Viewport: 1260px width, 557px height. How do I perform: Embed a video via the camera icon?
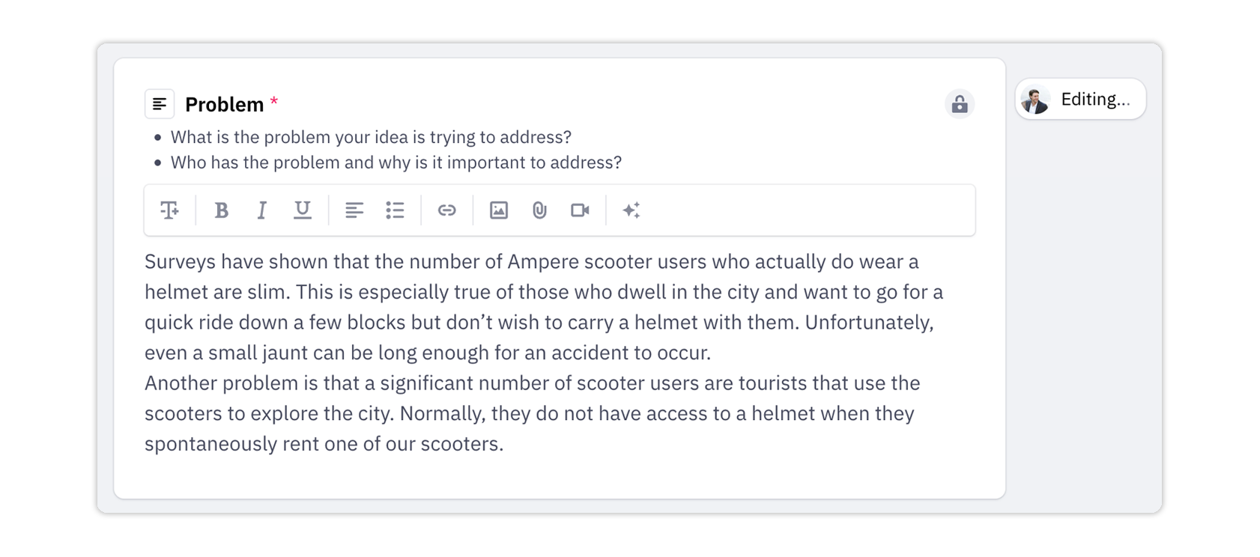coord(580,210)
